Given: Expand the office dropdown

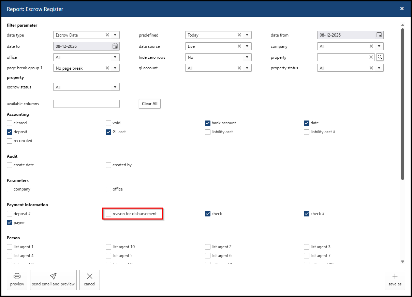Looking at the screenshot, I should [x=115, y=57].
